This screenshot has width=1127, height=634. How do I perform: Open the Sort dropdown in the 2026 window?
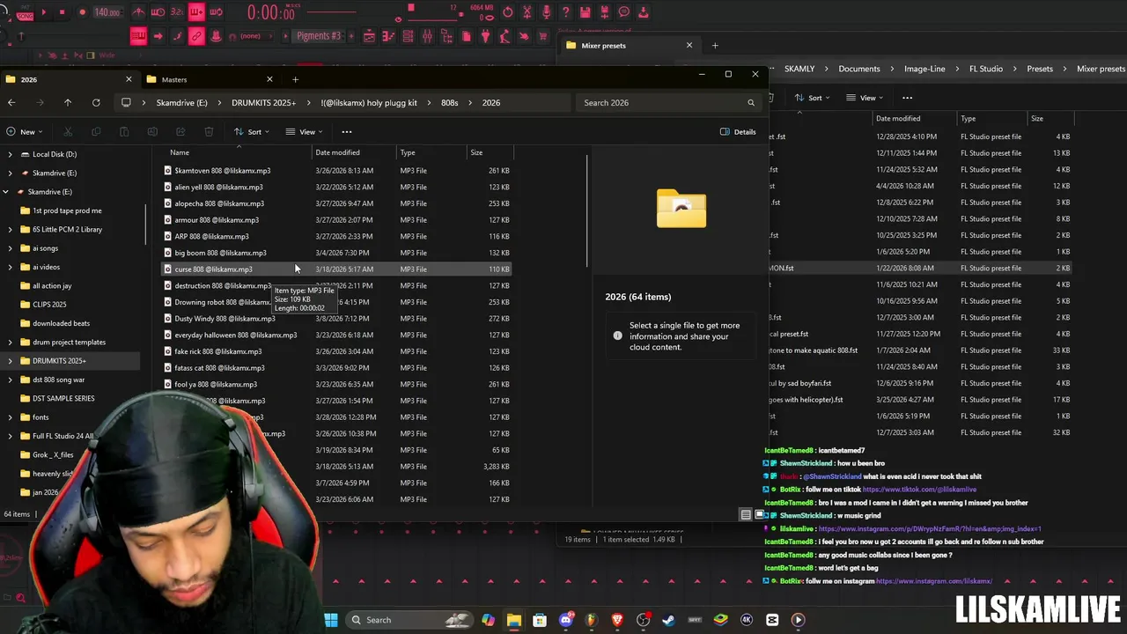tap(252, 132)
